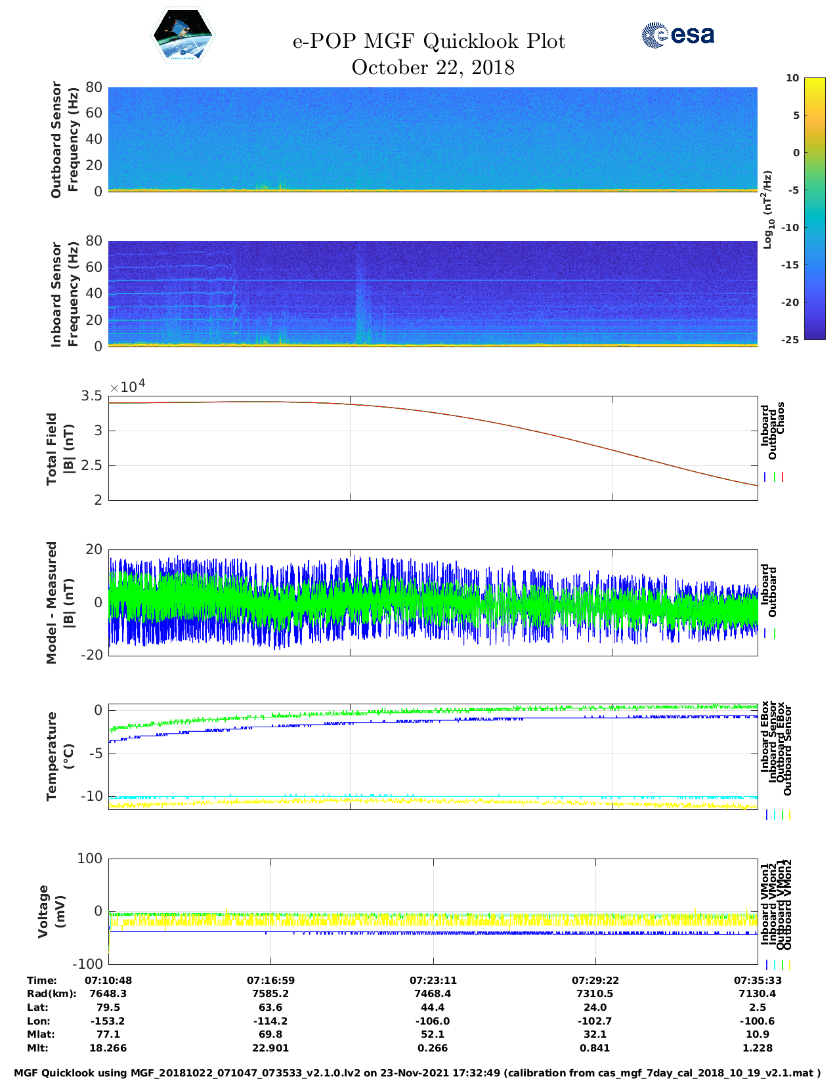
Task: Click the MGF Quicklook footer file text
Action: 418,1073
